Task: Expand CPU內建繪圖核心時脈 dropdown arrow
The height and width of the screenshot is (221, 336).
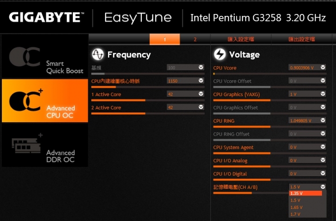Action: tap(201, 81)
